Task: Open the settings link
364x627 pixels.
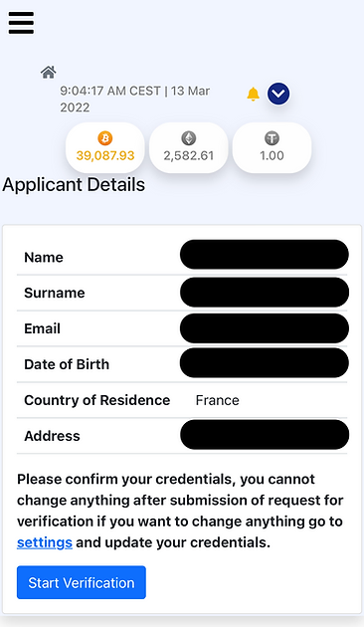Action: point(45,542)
